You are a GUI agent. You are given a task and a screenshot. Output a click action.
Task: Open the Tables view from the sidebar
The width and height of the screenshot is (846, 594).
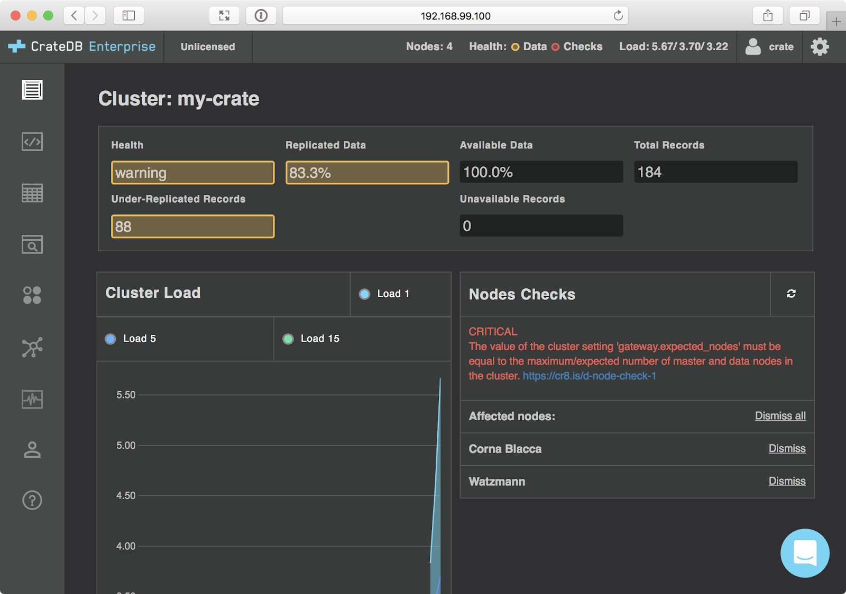[32, 193]
